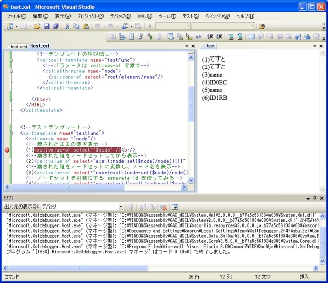This screenshot has width=328, height=283.
Task: Click the Show XSLT Output run icon
Action: coord(150,36)
